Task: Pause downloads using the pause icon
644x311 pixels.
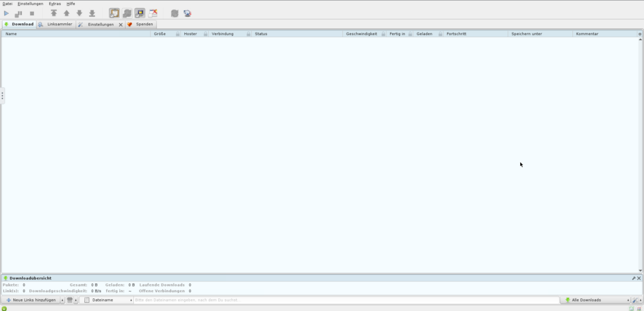Action: click(x=19, y=14)
